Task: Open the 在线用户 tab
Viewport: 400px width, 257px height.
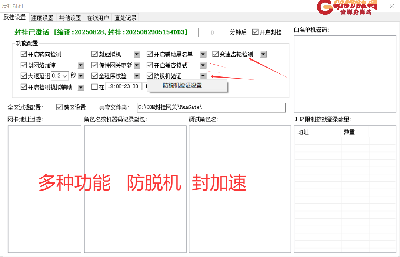Action: [98, 18]
